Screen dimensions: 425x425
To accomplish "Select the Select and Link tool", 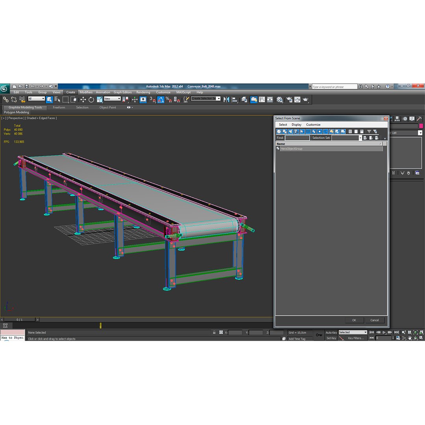I will 6,100.
